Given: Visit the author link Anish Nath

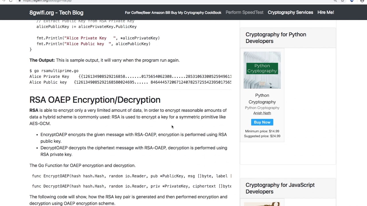Looking at the screenshot, I should 262,113.
